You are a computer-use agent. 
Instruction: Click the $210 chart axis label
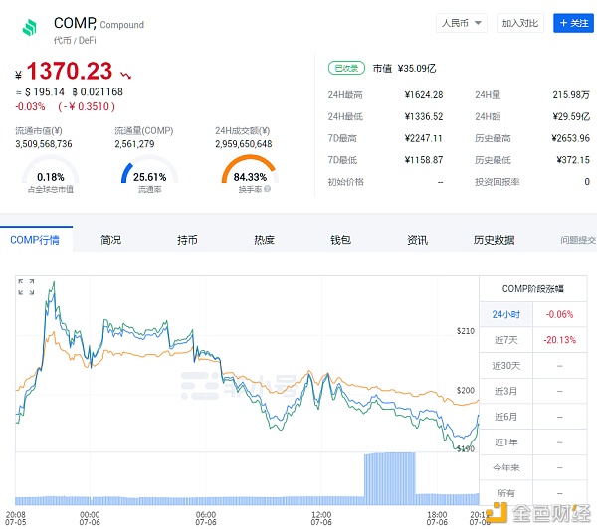[466, 331]
